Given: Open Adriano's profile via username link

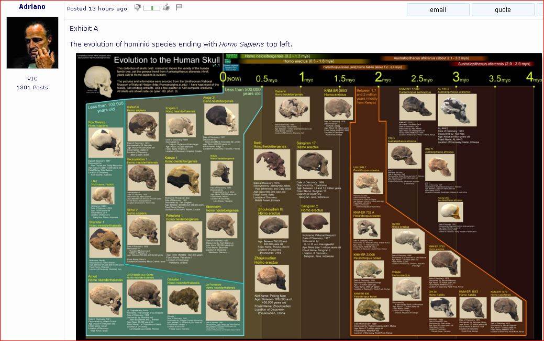Looking at the screenshot, I should point(32,7).
